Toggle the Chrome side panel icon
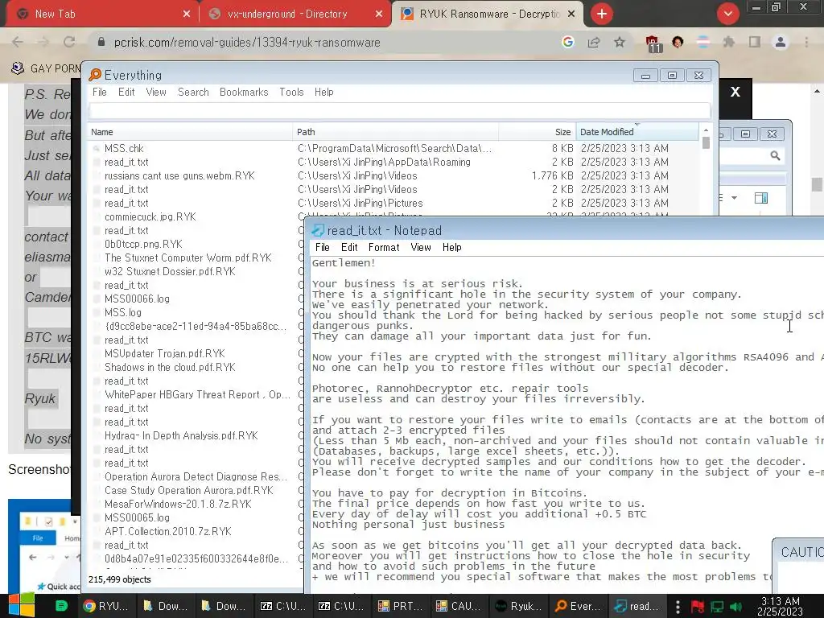Viewport: 824px width, 618px height. (755, 42)
